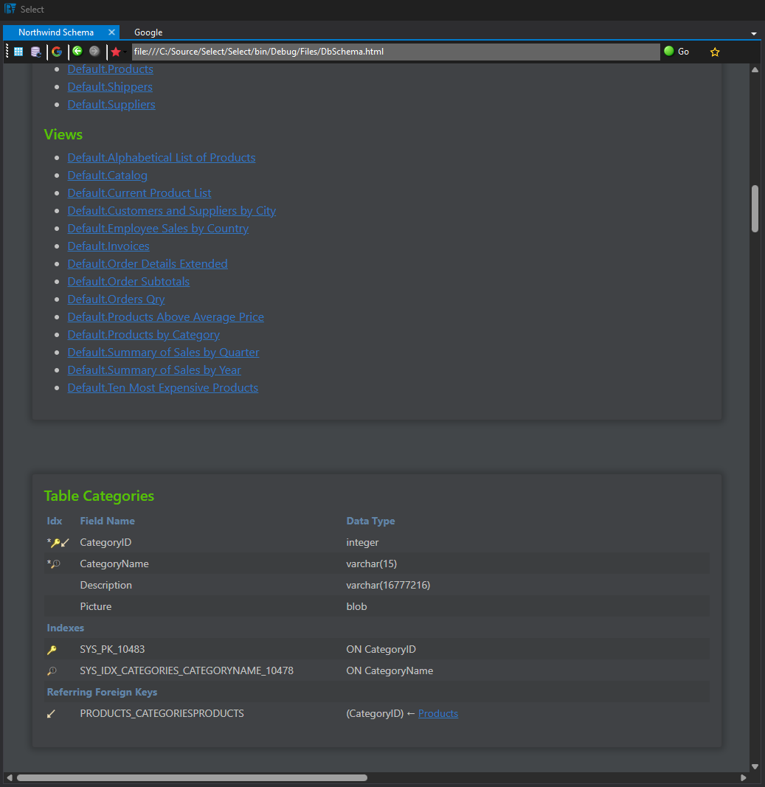765x787 pixels.
Task: Click the key icon next to SYS_PK_10483
Action: [52, 650]
